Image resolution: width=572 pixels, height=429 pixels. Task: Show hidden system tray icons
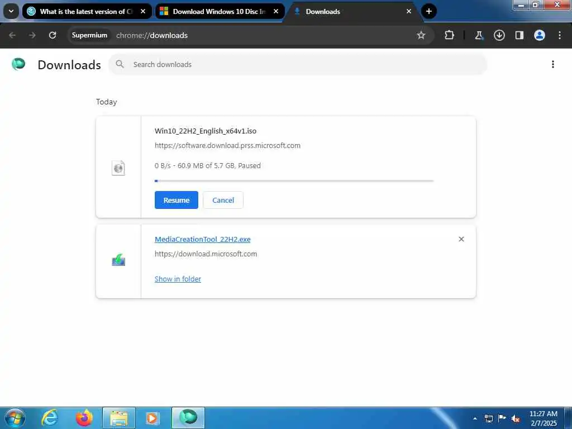click(475, 418)
